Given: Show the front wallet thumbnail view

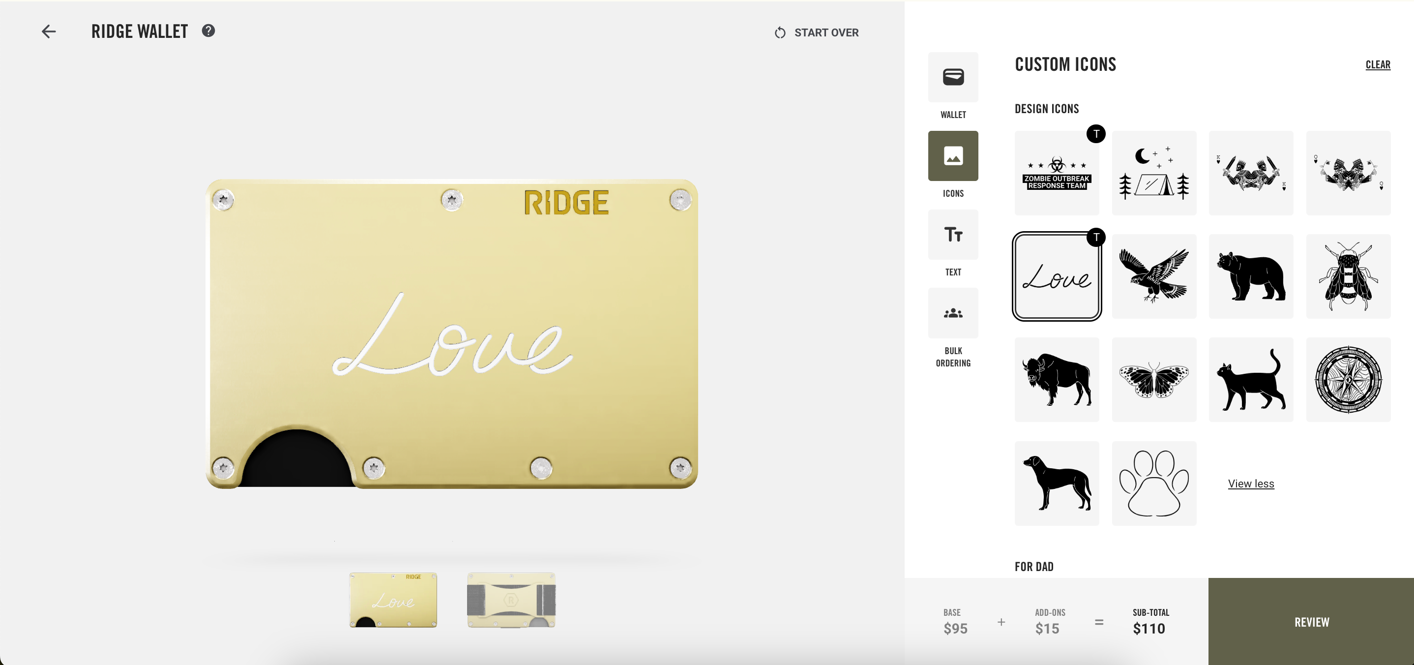Looking at the screenshot, I should point(393,600).
